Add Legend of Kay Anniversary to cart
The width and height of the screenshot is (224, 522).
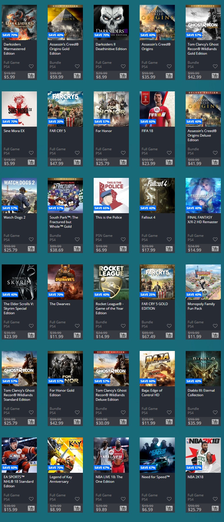pos(77,508)
